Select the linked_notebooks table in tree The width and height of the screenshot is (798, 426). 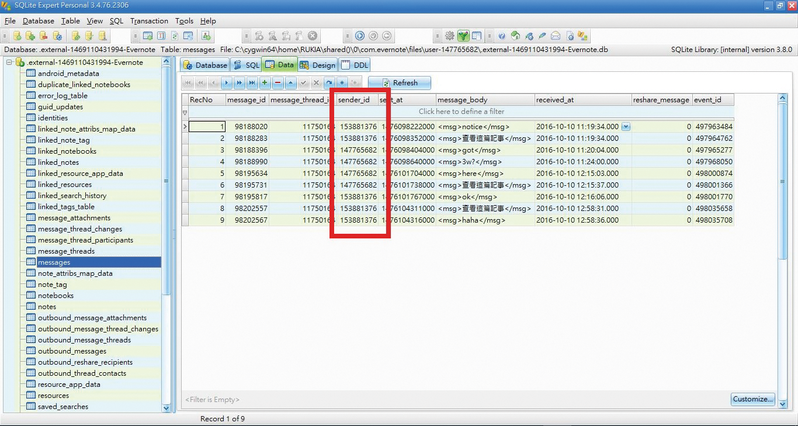click(67, 151)
